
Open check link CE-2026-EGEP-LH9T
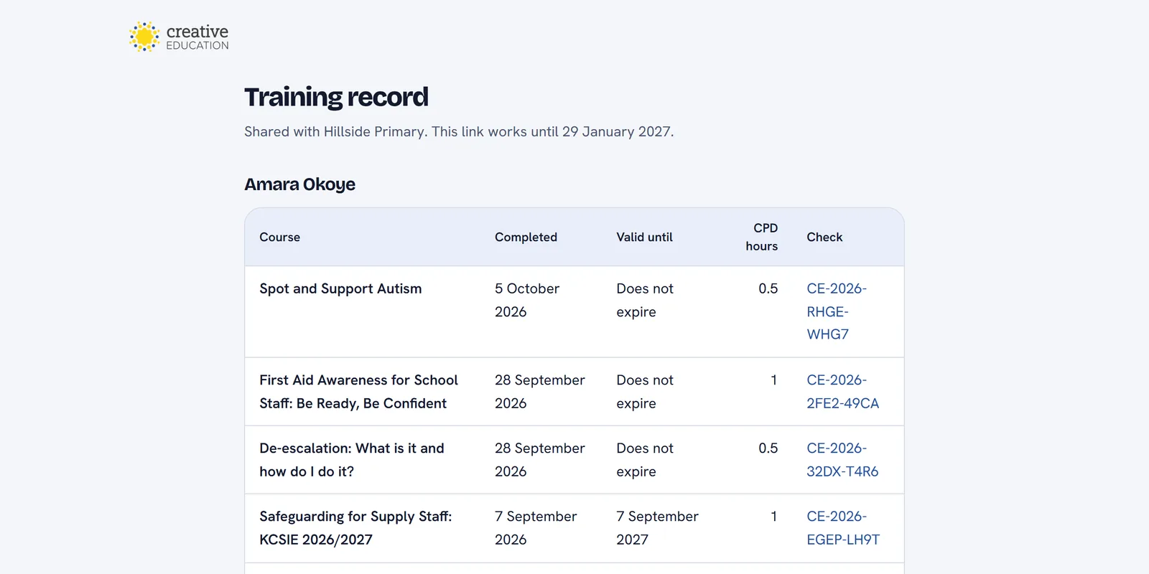843,528
